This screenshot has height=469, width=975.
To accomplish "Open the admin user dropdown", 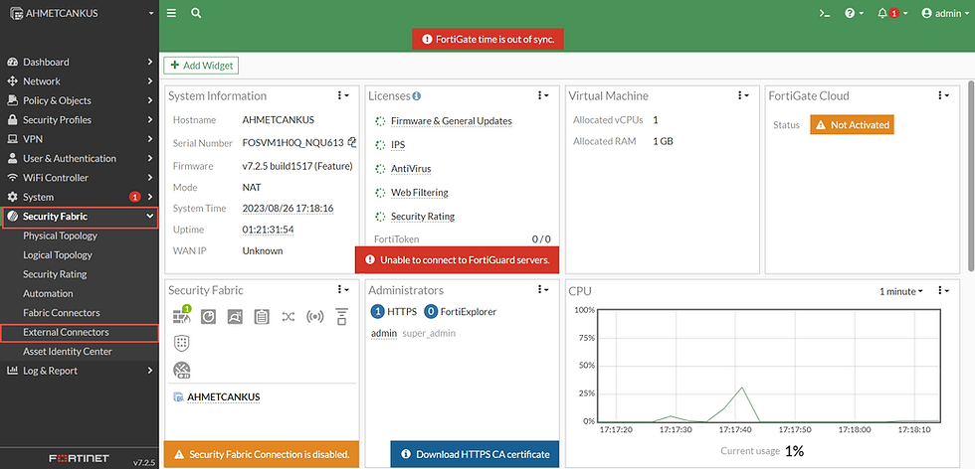I will tap(944, 13).
